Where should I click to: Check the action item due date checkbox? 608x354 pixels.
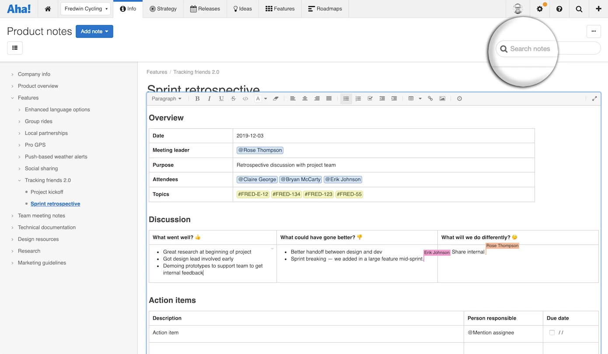[x=552, y=332]
